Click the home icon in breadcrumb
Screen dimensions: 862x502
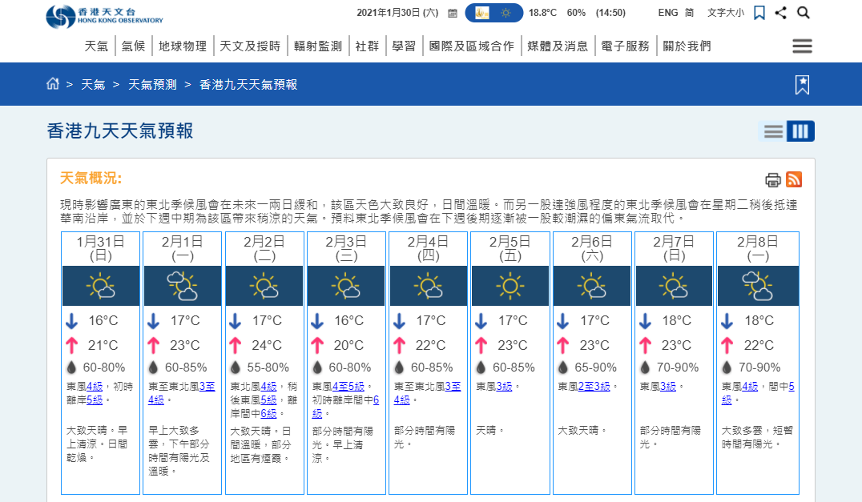pos(53,84)
